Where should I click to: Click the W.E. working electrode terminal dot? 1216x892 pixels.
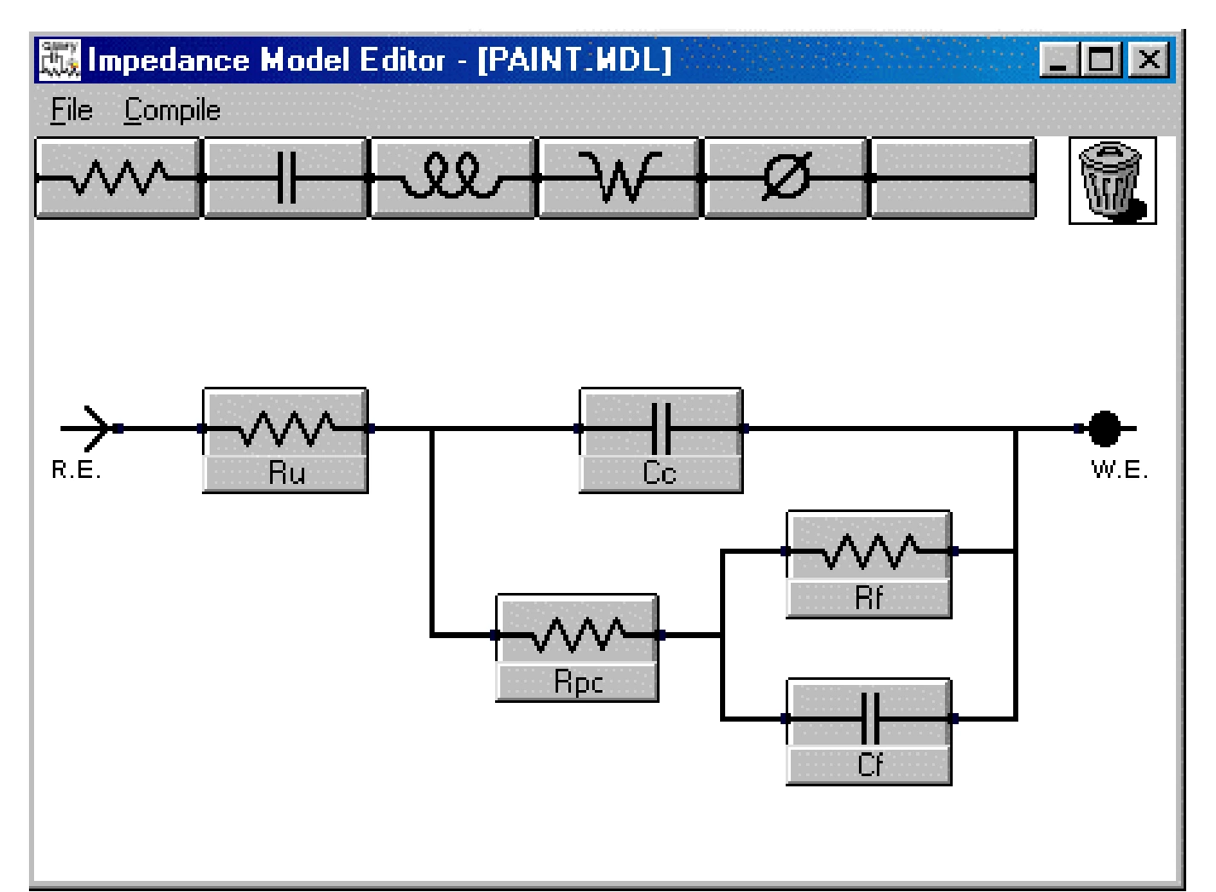click(x=1104, y=429)
